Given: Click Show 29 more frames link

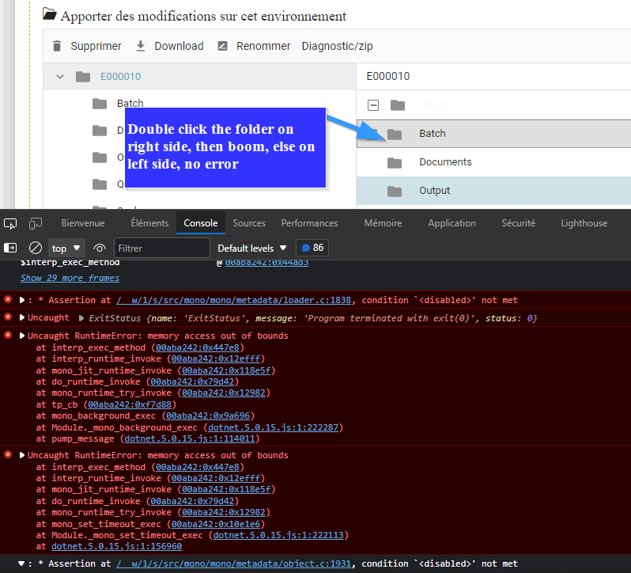Looking at the screenshot, I should [70, 278].
